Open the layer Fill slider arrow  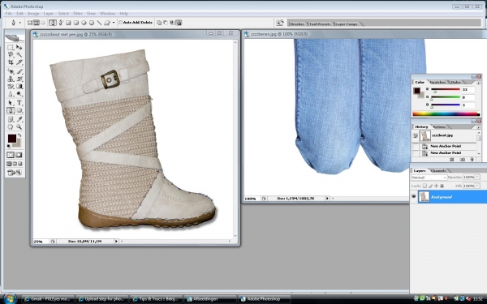(477, 186)
